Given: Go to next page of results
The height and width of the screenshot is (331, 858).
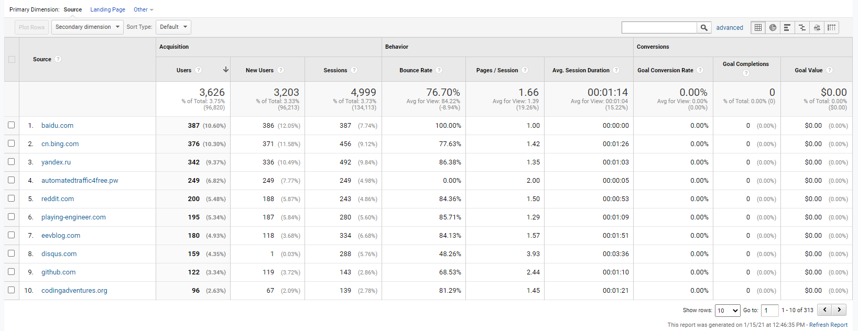Looking at the screenshot, I should (x=839, y=310).
